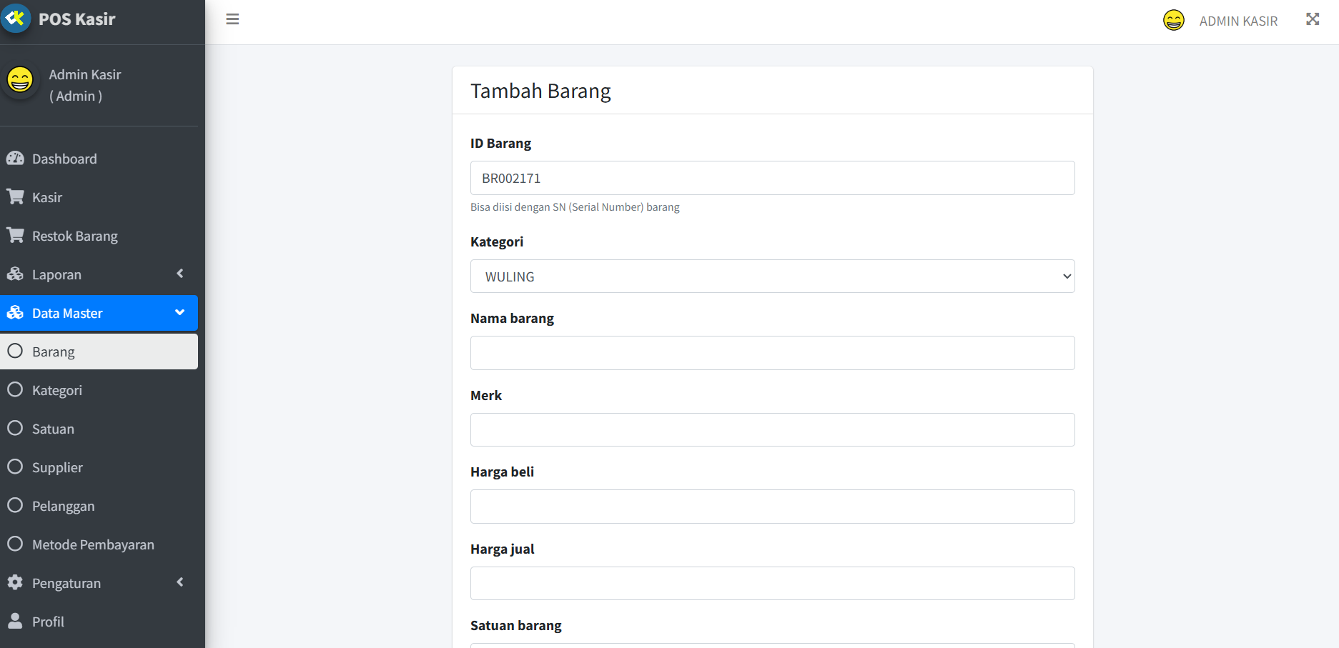Click the Tambah Barang heading
The width and height of the screenshot is (1339, 648).
[x=540, y=91]
